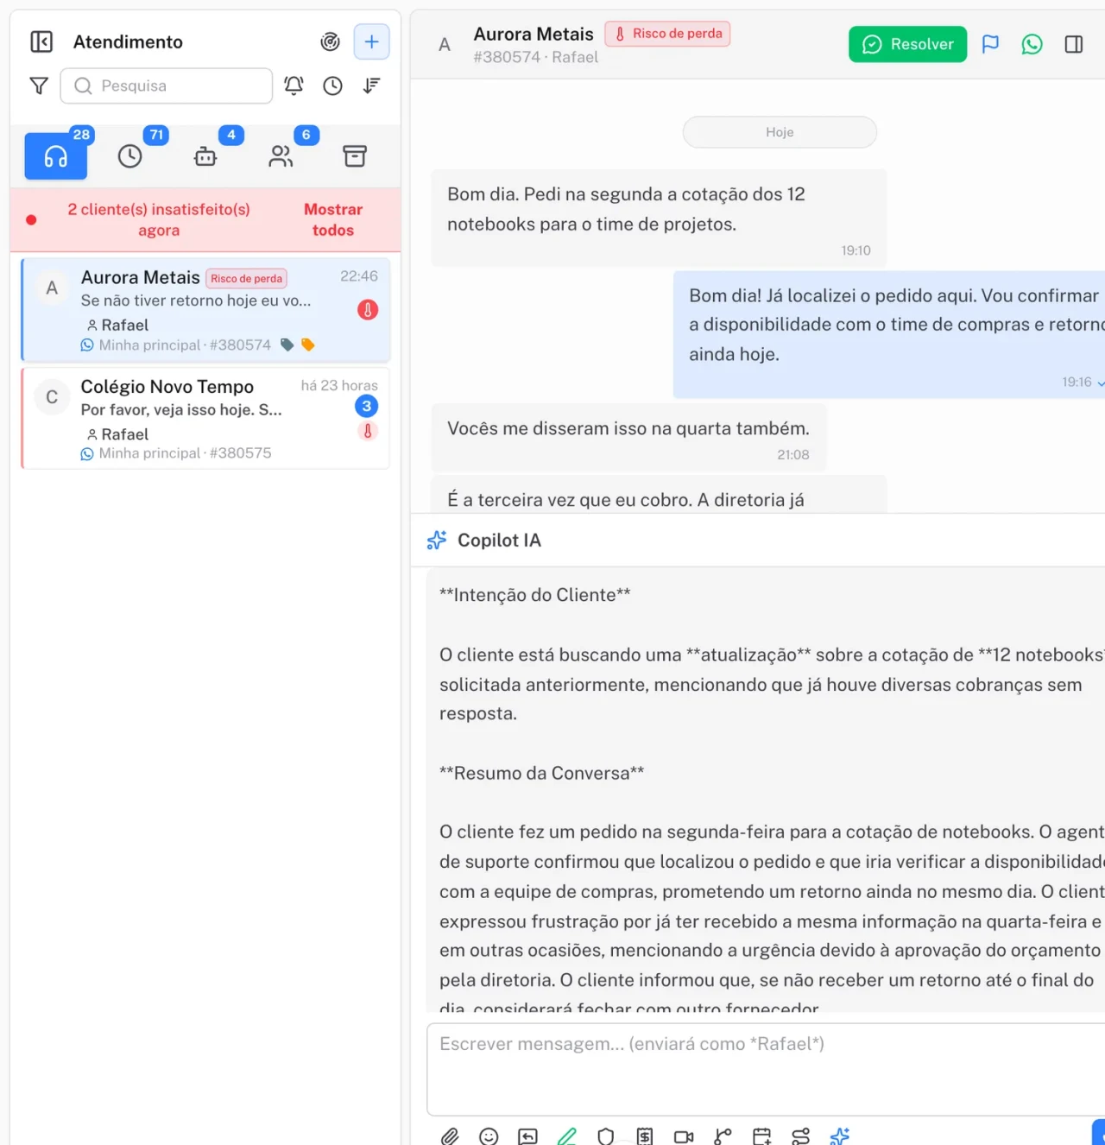Click the video camera icon
Image resolution: width=1105 pixels, height=1145 pixels.
tap(684, 1136)
